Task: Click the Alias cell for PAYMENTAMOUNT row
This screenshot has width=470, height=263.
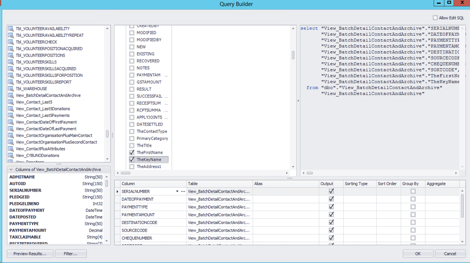Action: coord(286,214)
